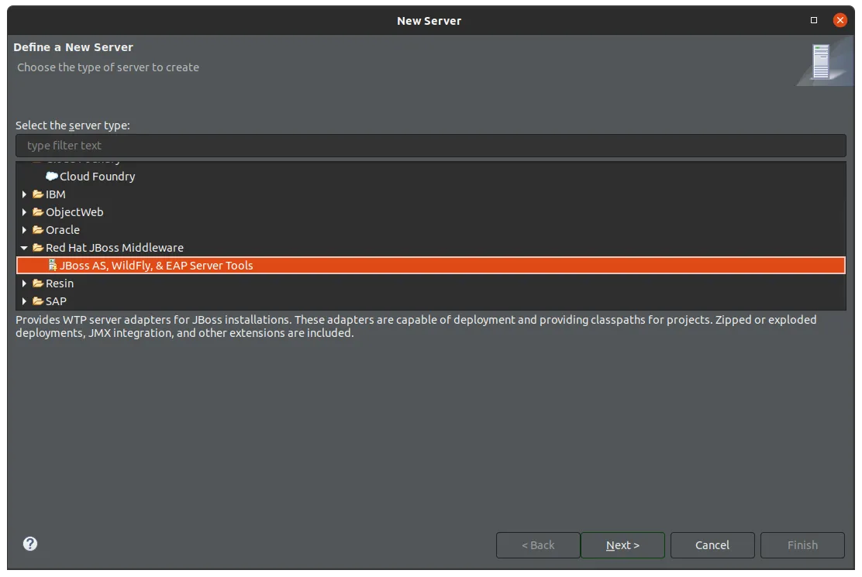
Task: Maximize the New Server dialog
Action: pos(814,20)
